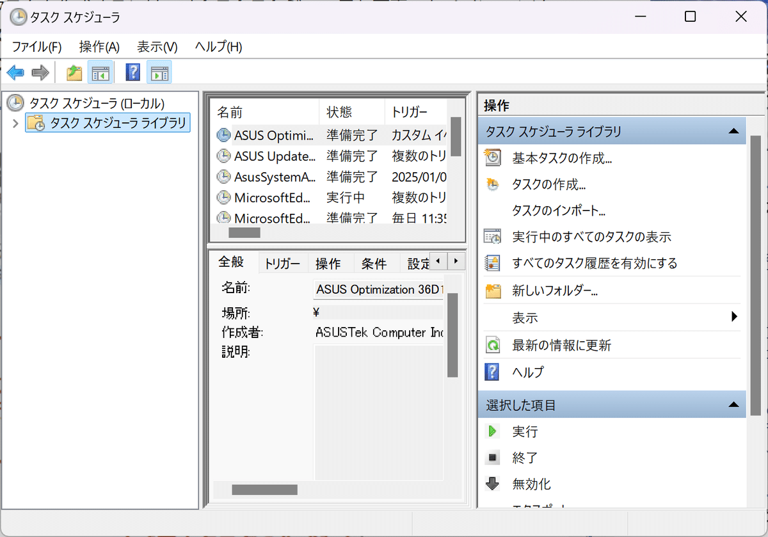Click the blue Help toolbar icon
This screenshot has width=768, height=537.
pos(131,72)
